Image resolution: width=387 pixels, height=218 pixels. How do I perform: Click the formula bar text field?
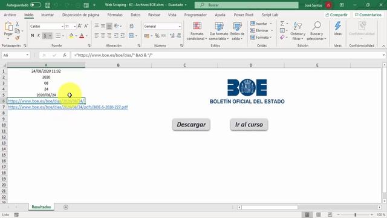[226, 55]
